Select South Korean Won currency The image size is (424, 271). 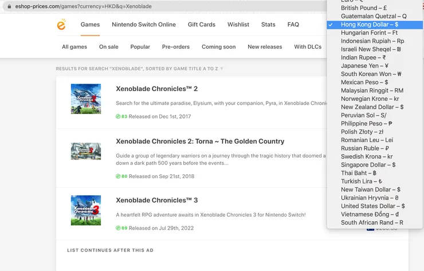point(375,74)
